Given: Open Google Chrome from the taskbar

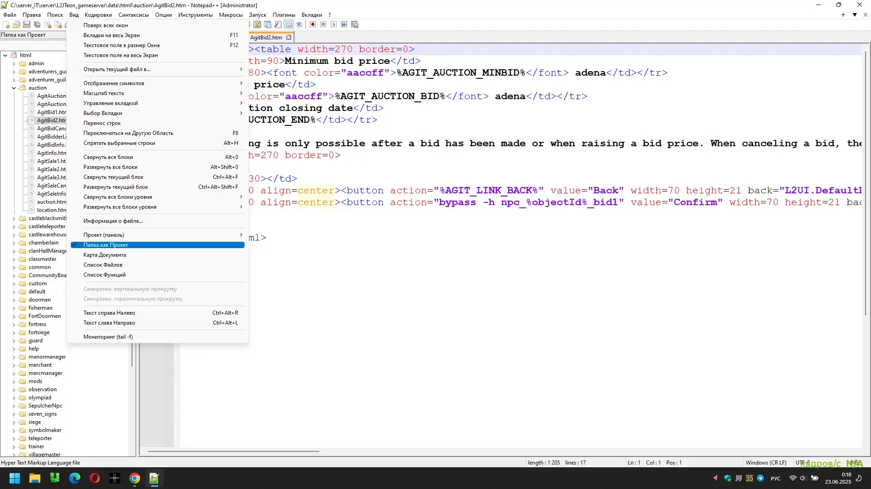Looking at the screenshot, I should click(x=135, y=478).
